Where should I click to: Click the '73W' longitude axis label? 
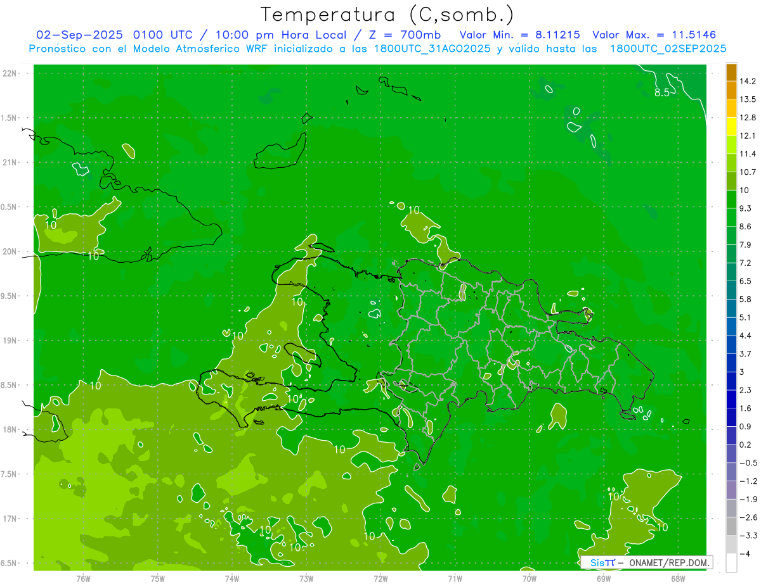coord(306,579)
